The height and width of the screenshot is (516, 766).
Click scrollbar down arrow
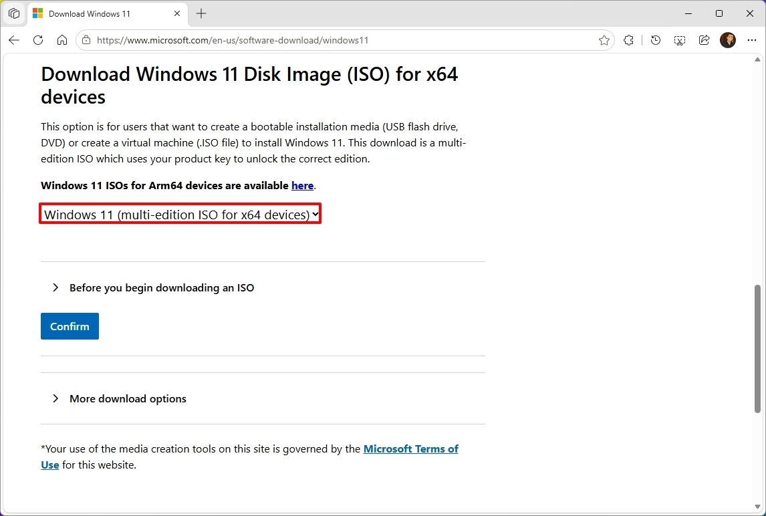click(x=758, y=506)
